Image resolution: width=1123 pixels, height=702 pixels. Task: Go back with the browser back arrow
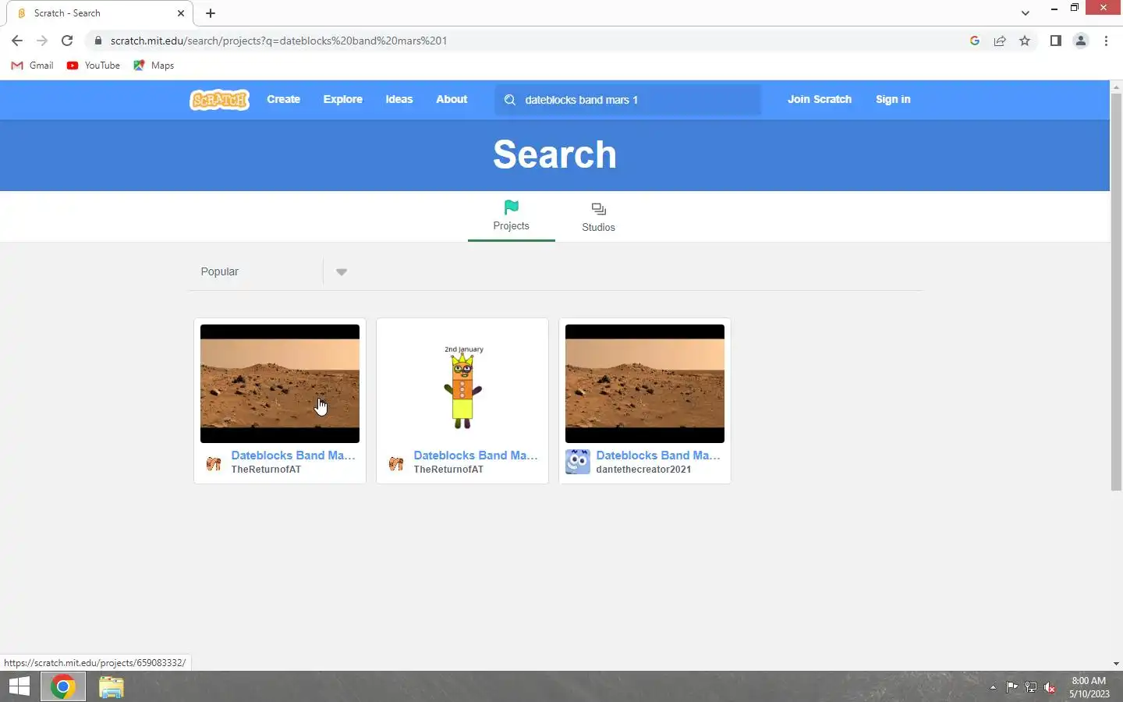[17, 41]
